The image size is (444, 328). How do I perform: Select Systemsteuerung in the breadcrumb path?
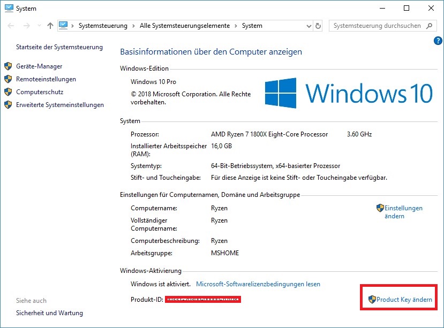coord(103,26)
